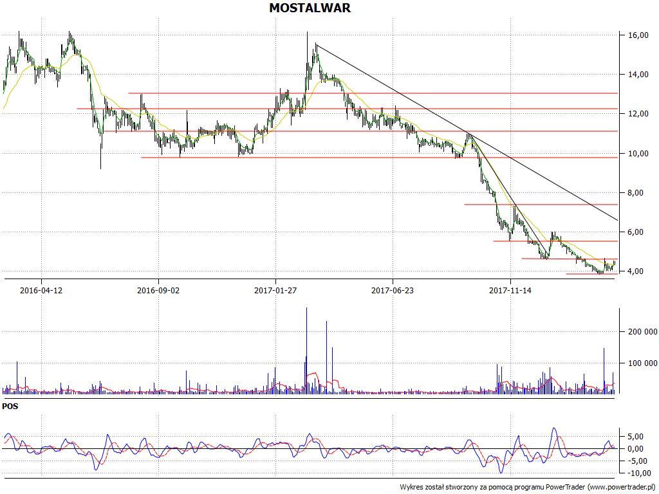
Task: Click the 2017-01-27 date label
Action: pyautogui.click(x=275, y=290)
